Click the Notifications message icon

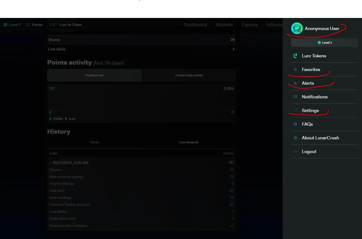(295, 97)
